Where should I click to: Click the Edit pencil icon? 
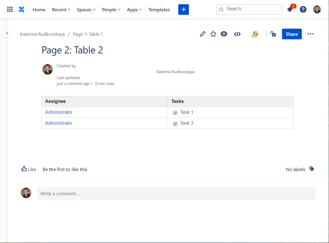click(x=203, y=34)
